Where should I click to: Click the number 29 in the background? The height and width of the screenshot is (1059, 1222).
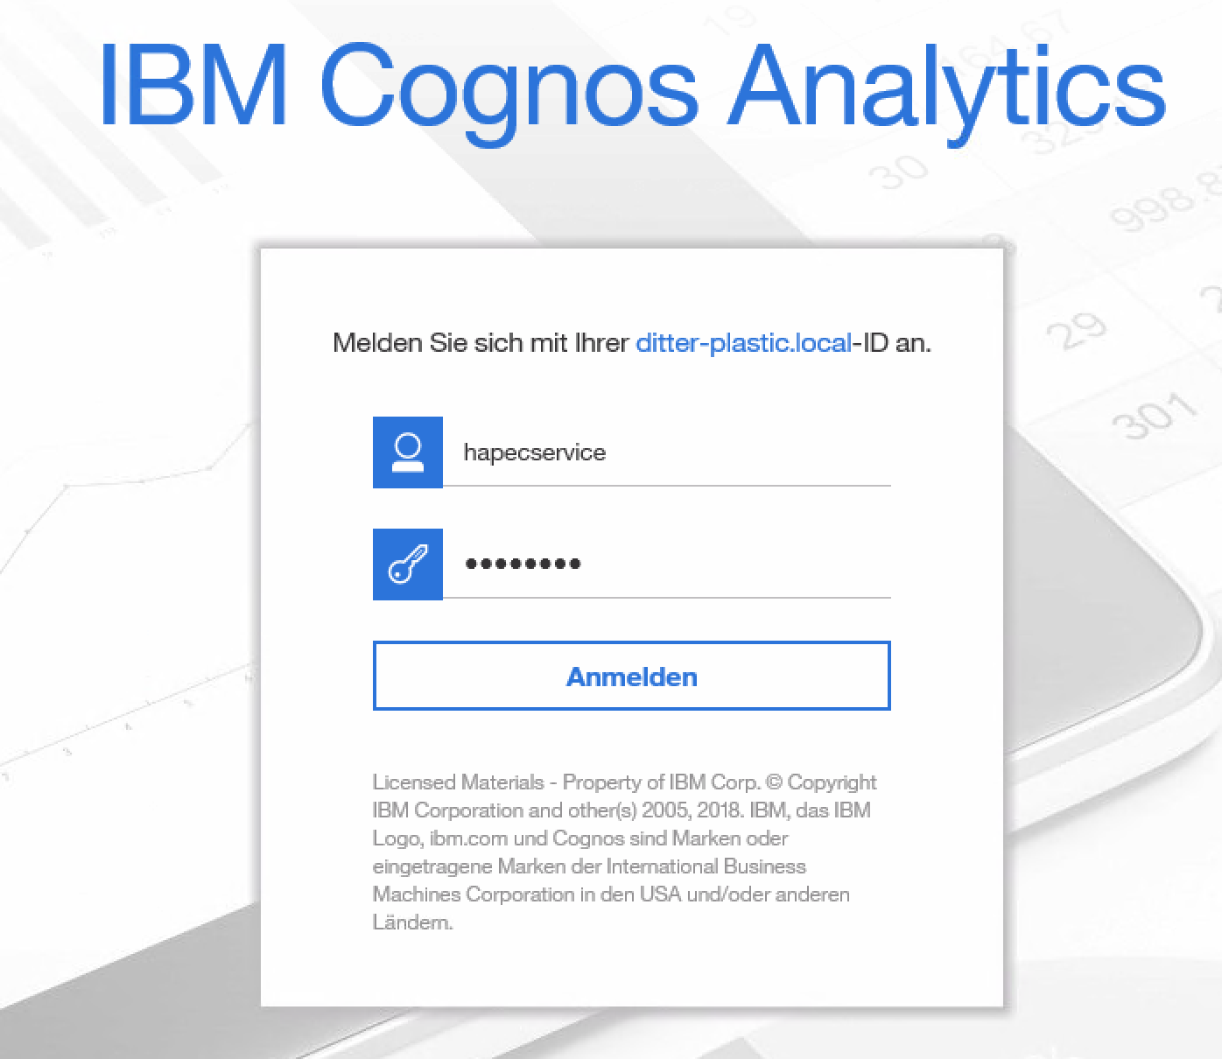coord(1077,331)
